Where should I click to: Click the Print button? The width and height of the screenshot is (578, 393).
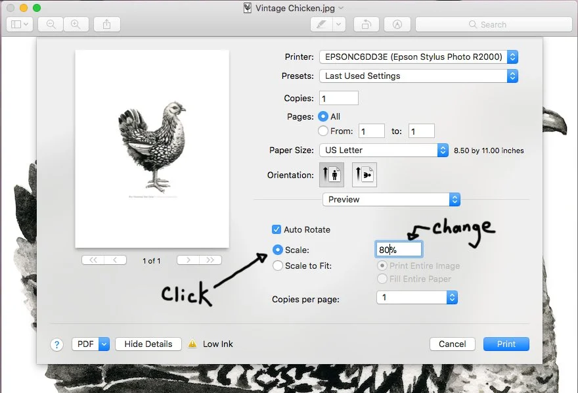point(506,344)
